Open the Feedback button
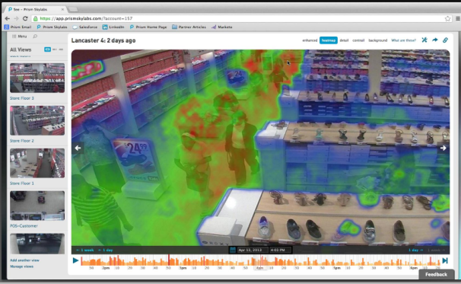The width and height of the screenshot is (461, 284). (x=437, y=274)
